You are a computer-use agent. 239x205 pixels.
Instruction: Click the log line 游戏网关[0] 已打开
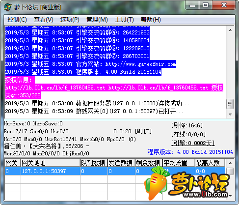(x=94, y=111)
